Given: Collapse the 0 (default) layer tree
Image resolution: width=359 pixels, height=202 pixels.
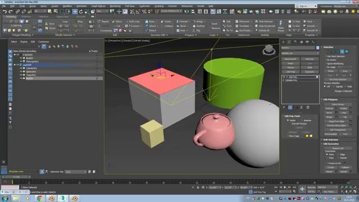Looking at the screenshot, I should (x=15, y=55).
